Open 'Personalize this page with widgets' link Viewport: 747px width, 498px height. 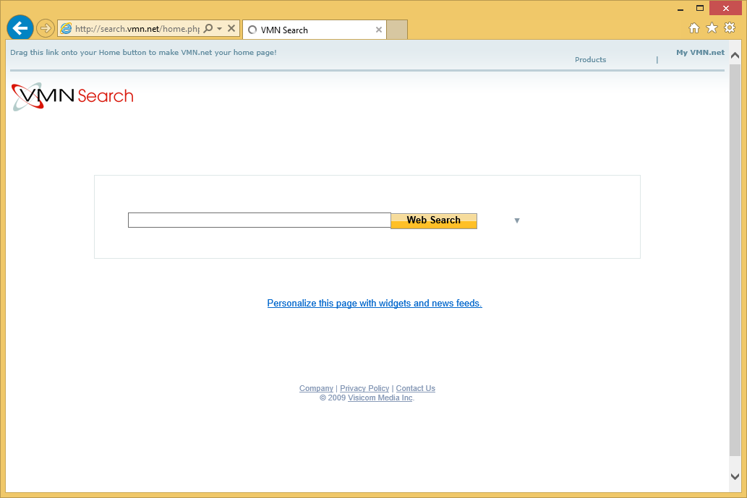pyautogui.click(x=375, y=304)
